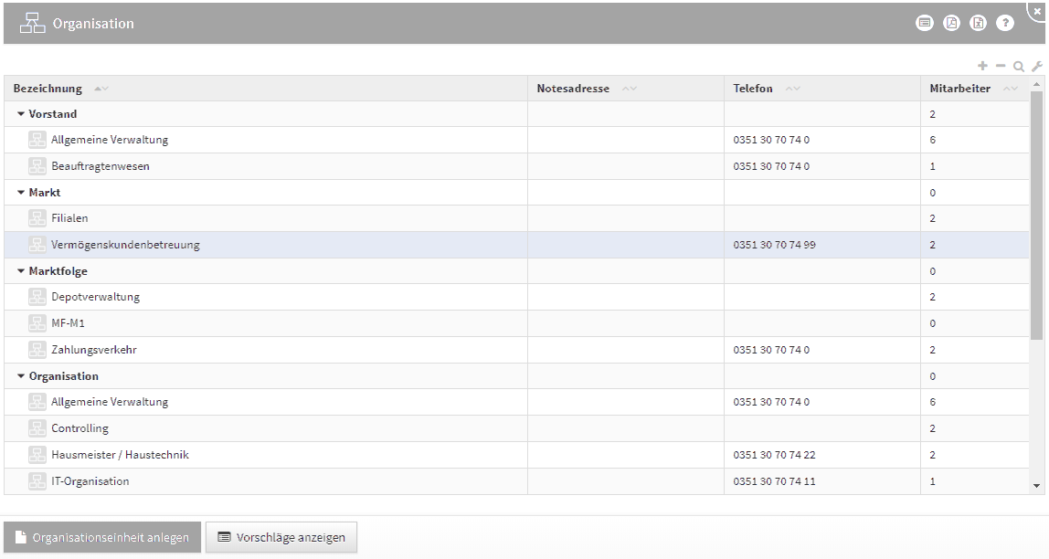Open the PDF export icon in the header

[x=951, y=23]
